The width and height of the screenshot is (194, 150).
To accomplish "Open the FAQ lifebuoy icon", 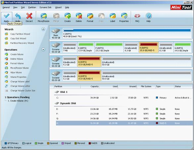I will (x=137, y=17).
